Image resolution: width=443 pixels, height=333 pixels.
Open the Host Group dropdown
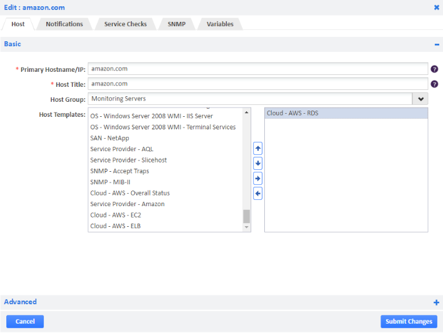(x=421, y=99)
